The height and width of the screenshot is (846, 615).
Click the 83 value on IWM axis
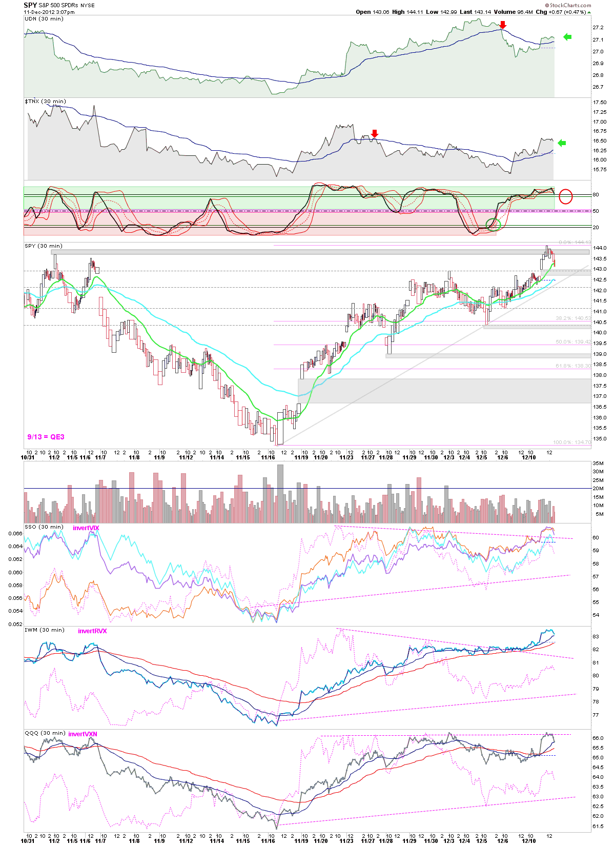pos(596,636)
